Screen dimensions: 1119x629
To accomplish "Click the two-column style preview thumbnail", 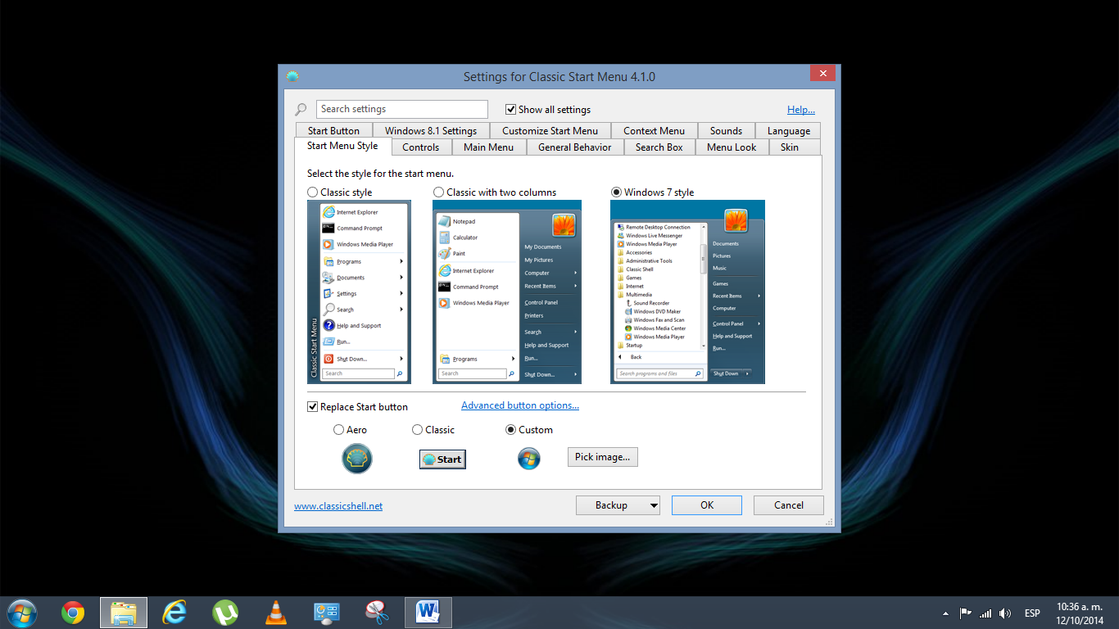I will tap(507, 292).
